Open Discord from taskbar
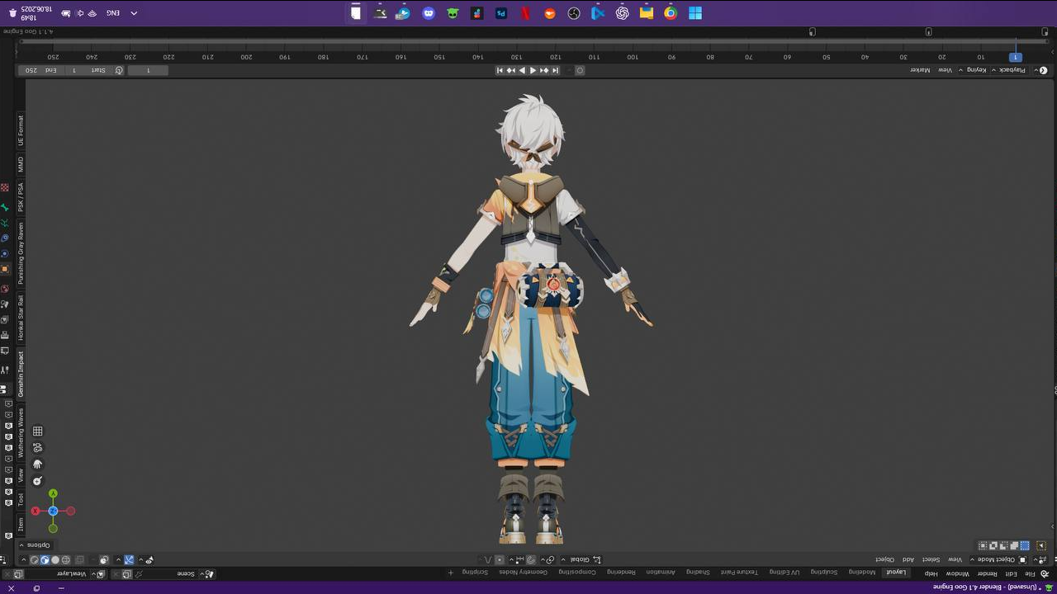 tap(429, 12)
